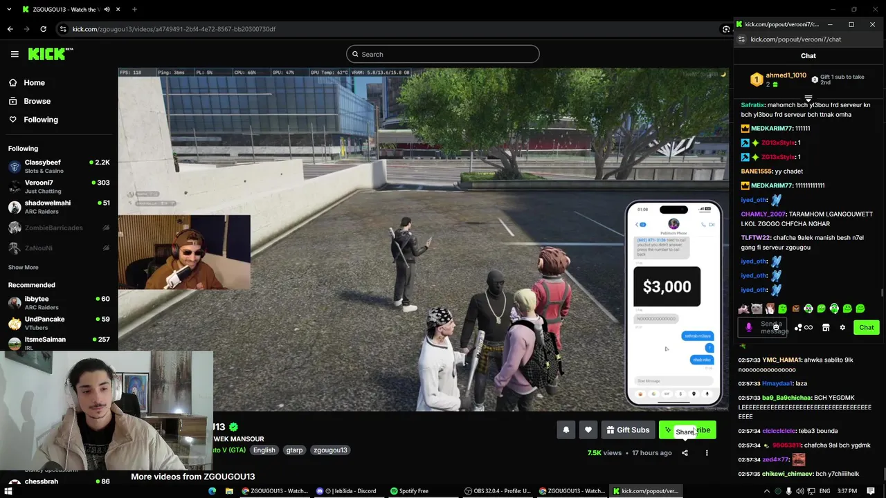Open Windows Start menu
886x498 pixels.
pyautogui.click(x=8, y=491)
